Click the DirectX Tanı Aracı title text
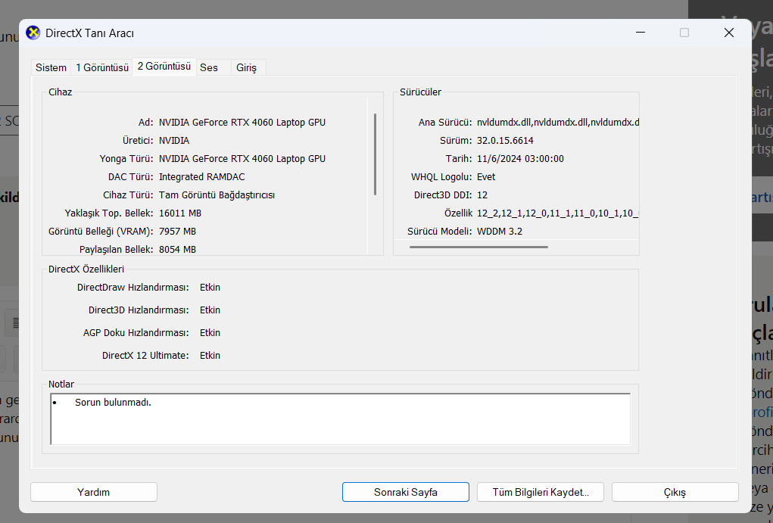773x523 pixels. tap(90, 33)
